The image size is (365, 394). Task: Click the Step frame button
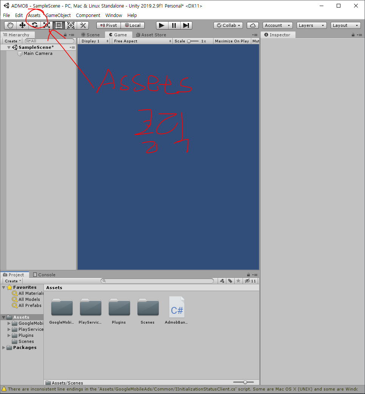coord(186,25)
